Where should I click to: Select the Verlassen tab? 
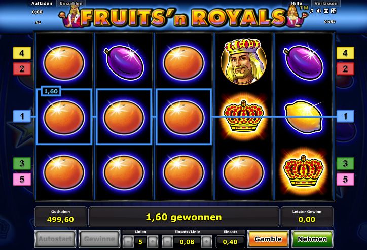[x=325, y=3]
